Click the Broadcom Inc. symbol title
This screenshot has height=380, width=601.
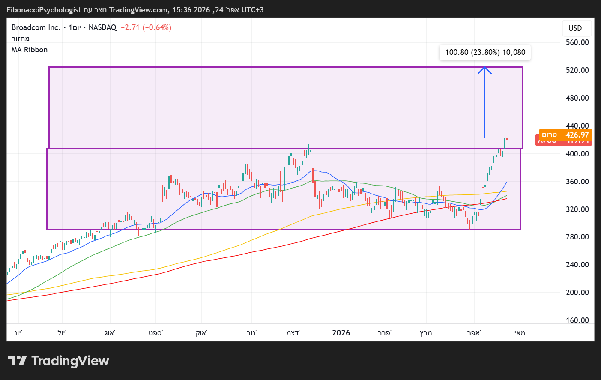pyautogui.click(x=36, y=27)
